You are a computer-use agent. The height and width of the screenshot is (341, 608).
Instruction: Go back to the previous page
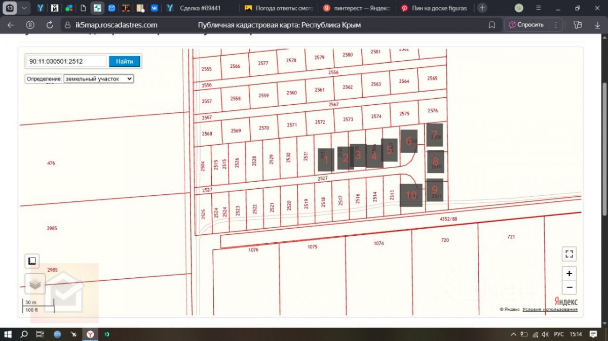point(11,25)
